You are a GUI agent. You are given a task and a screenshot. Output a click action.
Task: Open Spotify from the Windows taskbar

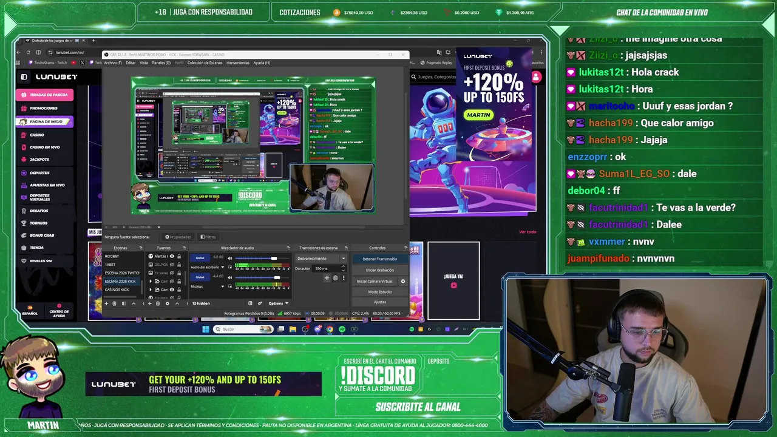click(x=342, y=329)
